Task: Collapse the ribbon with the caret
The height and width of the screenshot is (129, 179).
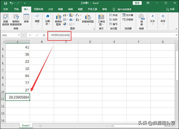Action: point(176,29)
